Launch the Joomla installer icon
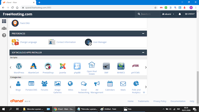Screen dimensions: 199x112 (62, 66)
